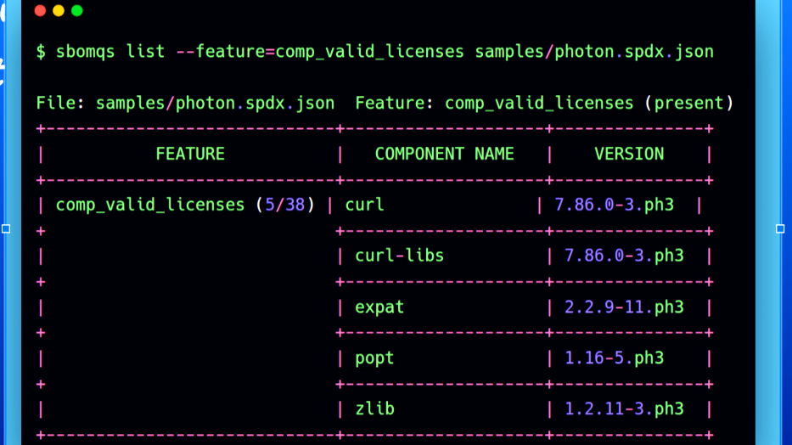Viewport: 792px width, 445px height.
Task: Click version 1.2.11-3.ph3 of zlib
Action: click(x=624, y=409)
